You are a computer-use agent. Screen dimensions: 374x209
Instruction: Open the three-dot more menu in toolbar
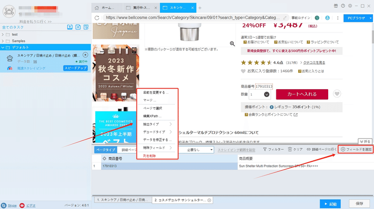(x=338, y=18)
